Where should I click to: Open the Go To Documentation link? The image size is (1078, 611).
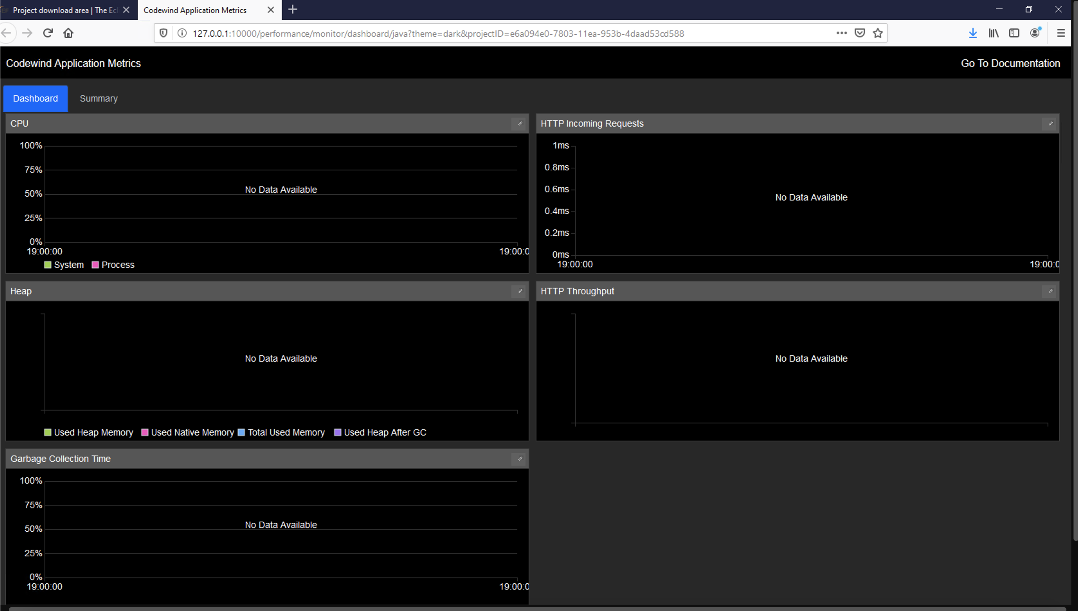pyautogui.click(x=1011, y=63)
